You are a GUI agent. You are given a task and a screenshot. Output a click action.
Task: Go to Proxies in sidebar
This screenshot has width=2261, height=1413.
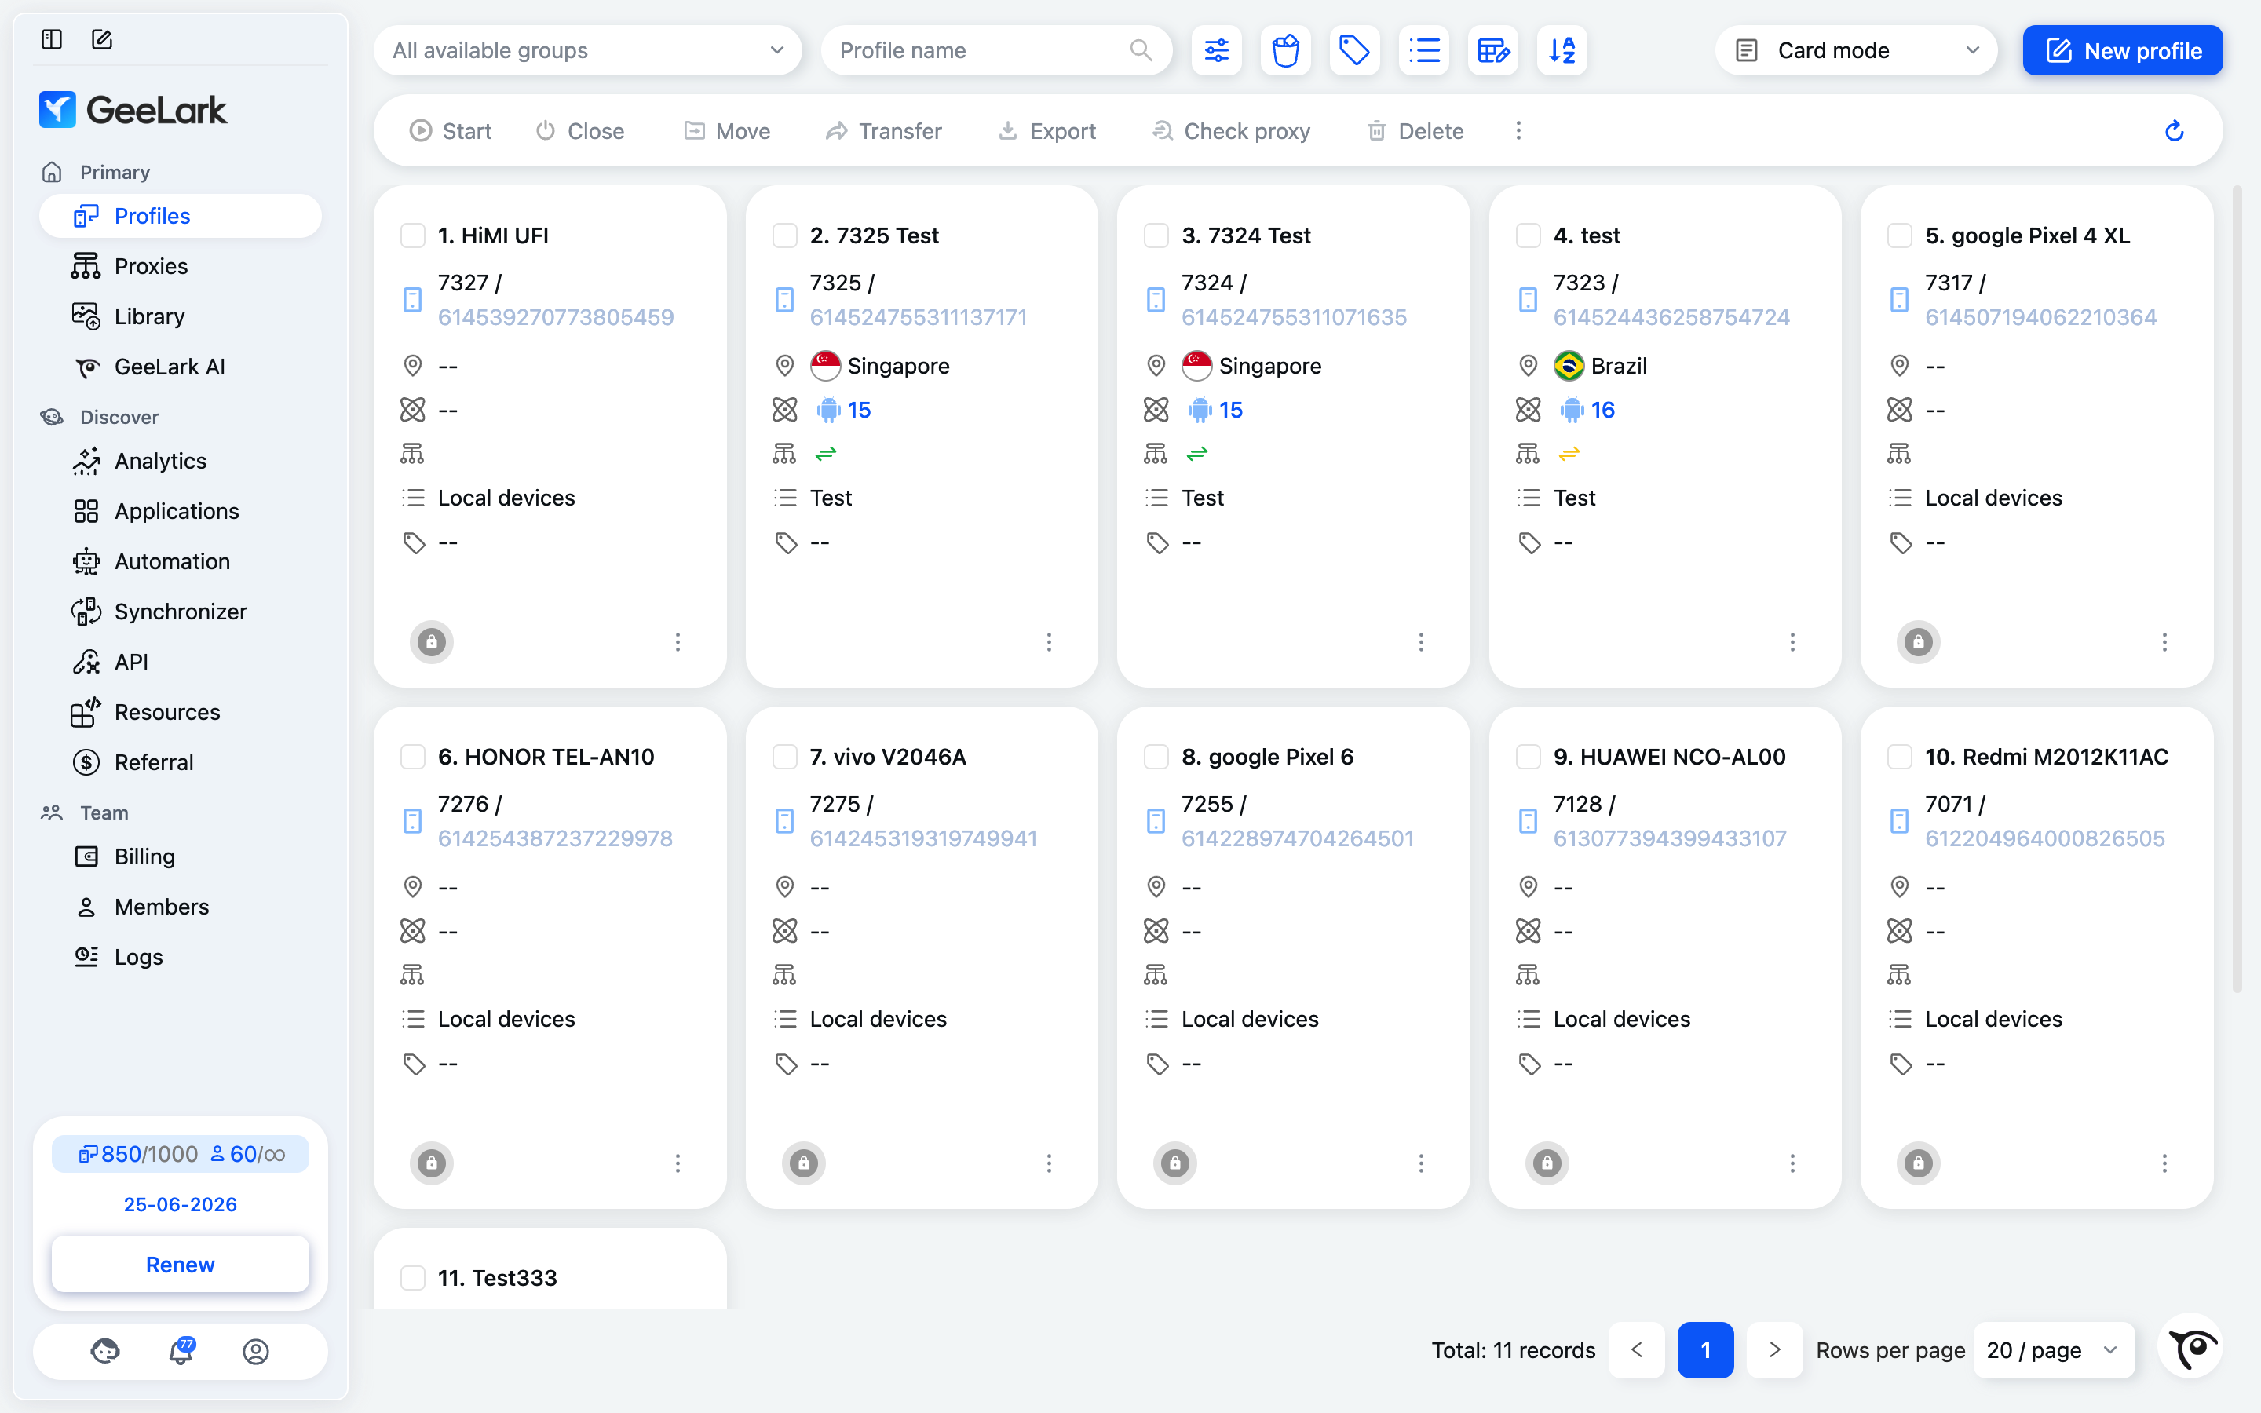(x=151, y=266)
